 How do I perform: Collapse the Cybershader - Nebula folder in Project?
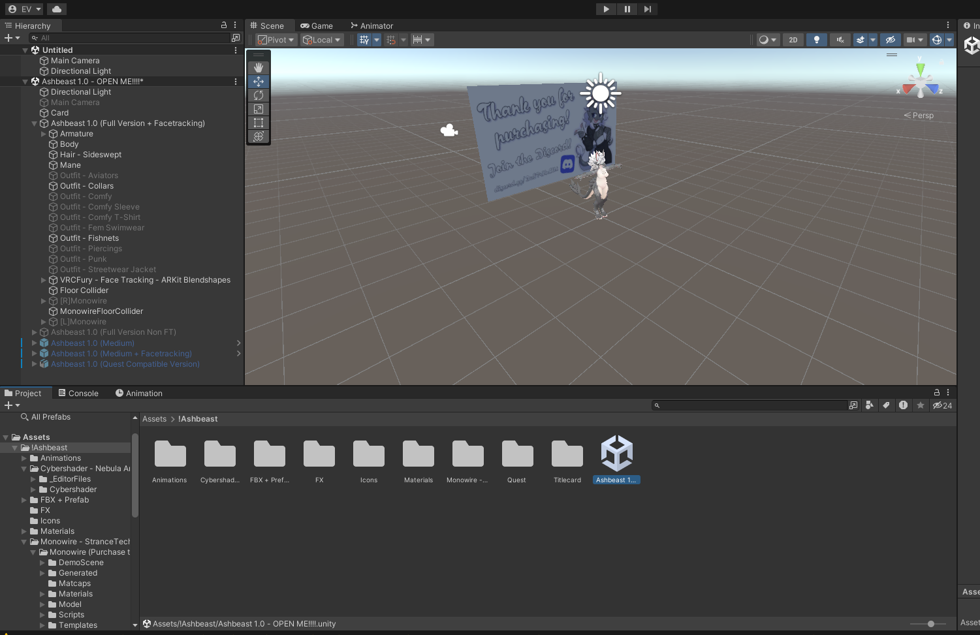(x=24, y=469)
